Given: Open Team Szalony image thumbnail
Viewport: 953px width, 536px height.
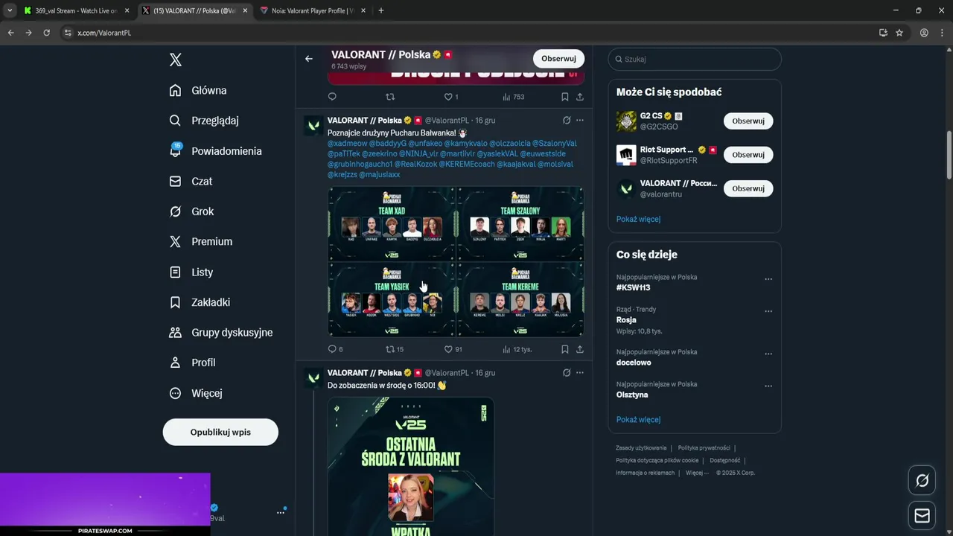Looking at the screenshot, I should coord(520,223).
